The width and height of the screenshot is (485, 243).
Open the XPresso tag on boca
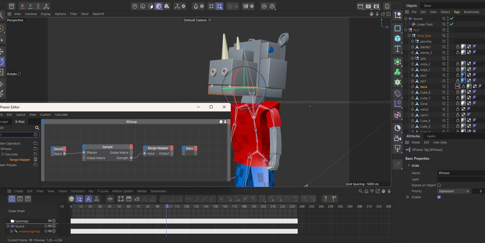click(x=457, y=86)
